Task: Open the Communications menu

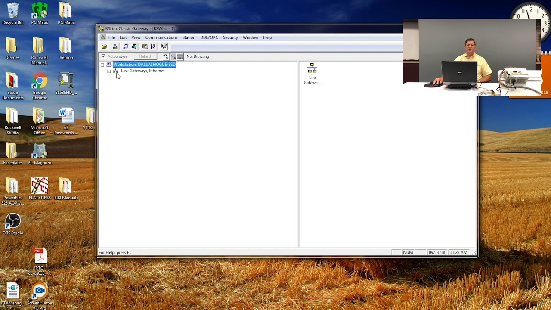Action: (161, 37)
